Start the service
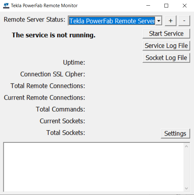Image resolution: width=194 pixels, height=195 pixels. tap(166, 33)
